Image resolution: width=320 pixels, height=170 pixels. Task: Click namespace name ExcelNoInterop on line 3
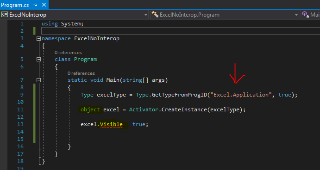[97, 38]
